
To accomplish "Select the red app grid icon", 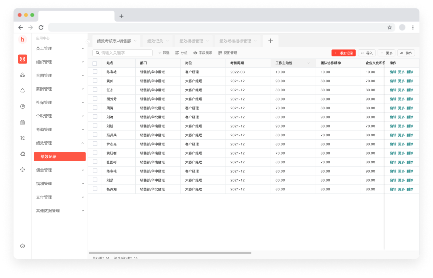I will coord(23,59).
